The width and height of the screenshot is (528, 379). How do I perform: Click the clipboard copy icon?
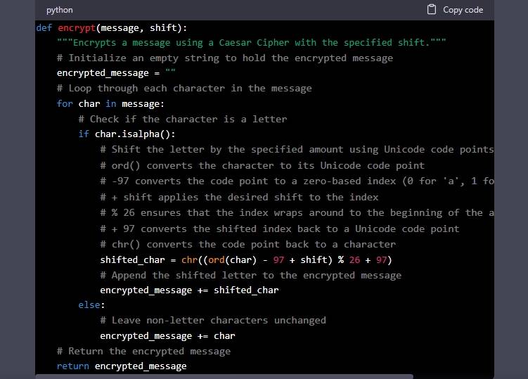click(x=432, y=9)
